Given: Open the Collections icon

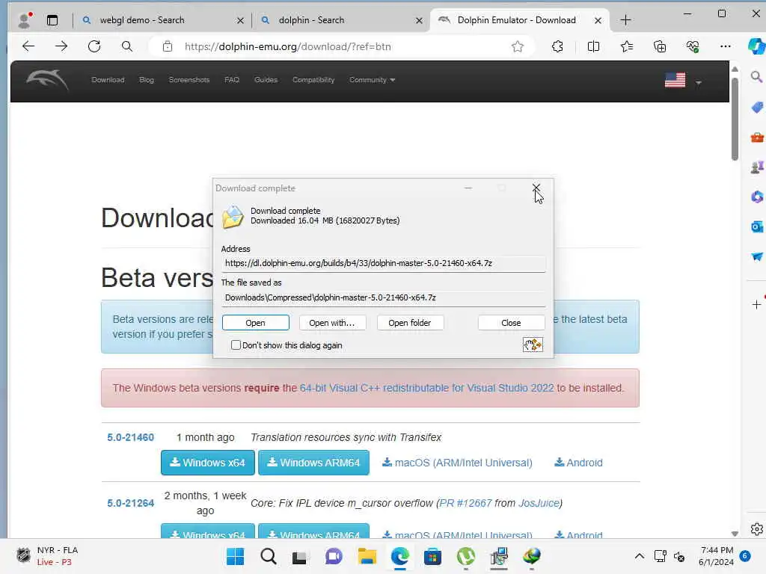Looking at the screenshot, I should coord(660,46).
